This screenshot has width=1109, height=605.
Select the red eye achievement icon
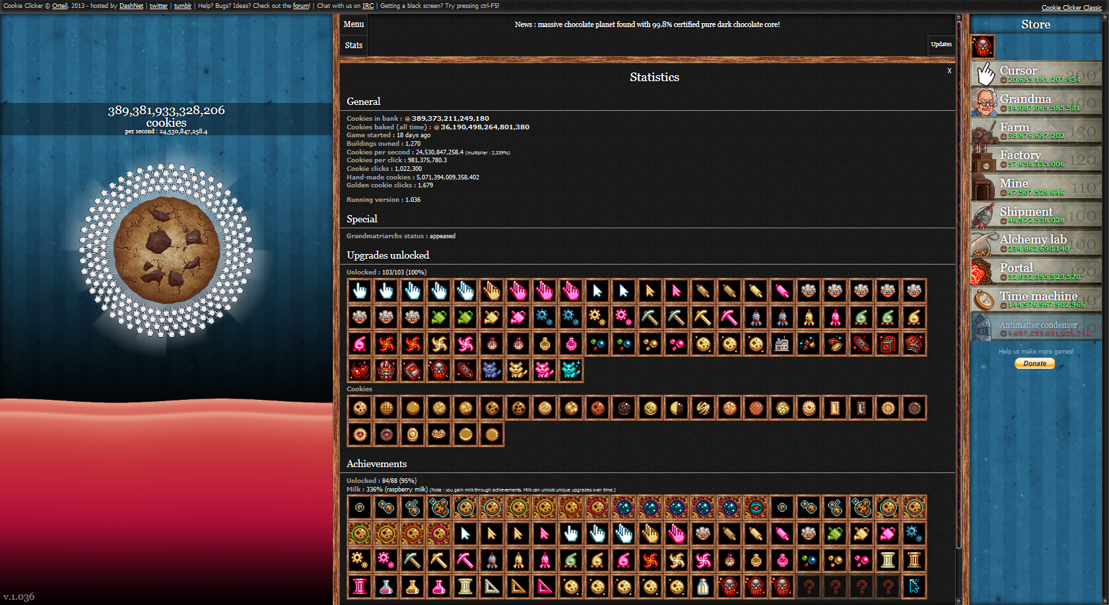pos(755,507)
